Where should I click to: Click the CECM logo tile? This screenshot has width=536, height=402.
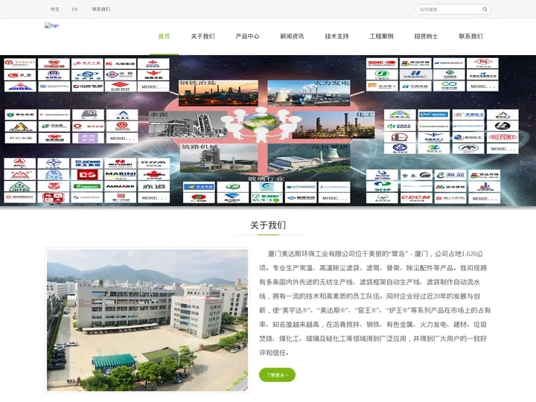[415, 198]
